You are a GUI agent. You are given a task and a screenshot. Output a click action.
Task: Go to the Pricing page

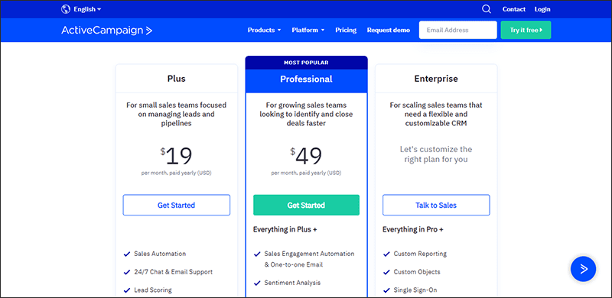point(346,30)
